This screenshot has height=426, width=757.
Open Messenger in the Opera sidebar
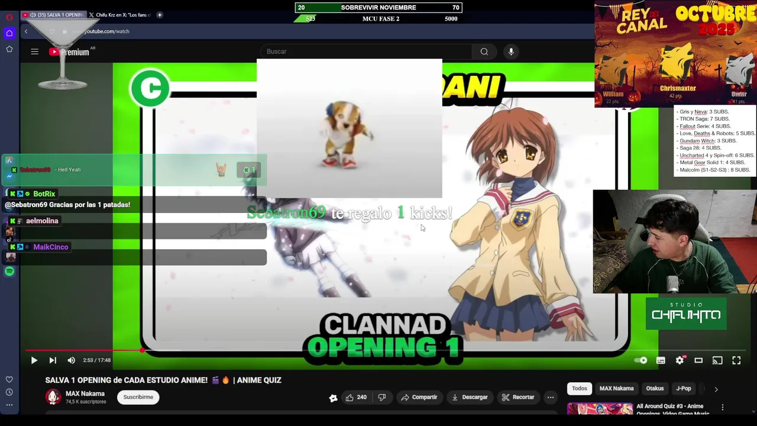click(x=9, y=176)
